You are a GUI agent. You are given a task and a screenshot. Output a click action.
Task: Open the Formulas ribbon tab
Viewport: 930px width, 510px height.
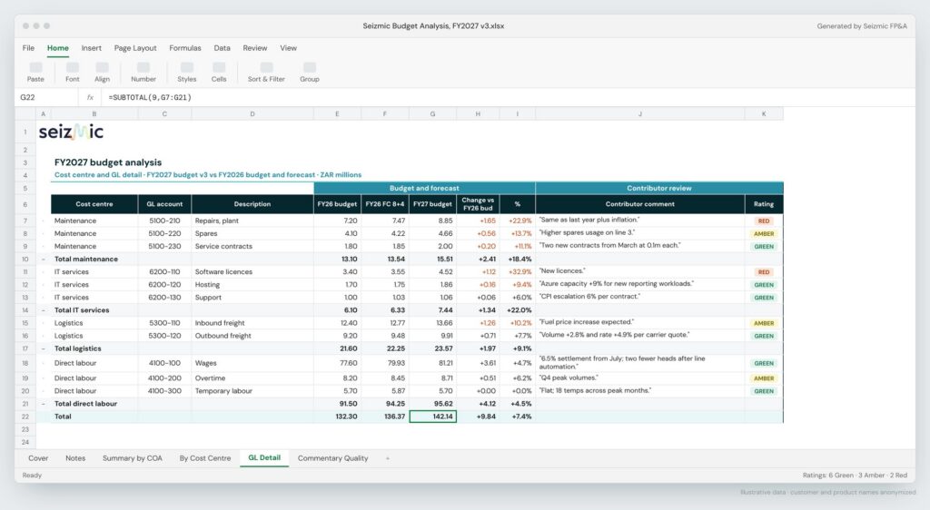185,48
